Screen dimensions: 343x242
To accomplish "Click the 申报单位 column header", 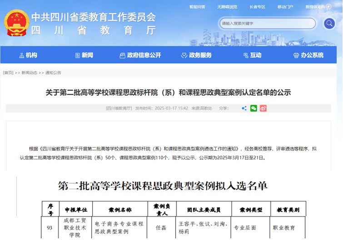I will click(76, 209).
